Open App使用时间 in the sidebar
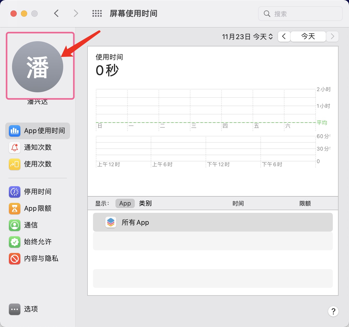Screen dimensions: 349x327 click(x=38, y=131)
